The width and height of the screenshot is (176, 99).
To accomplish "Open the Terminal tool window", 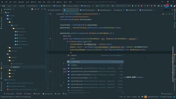I will (x=37, y=94).
